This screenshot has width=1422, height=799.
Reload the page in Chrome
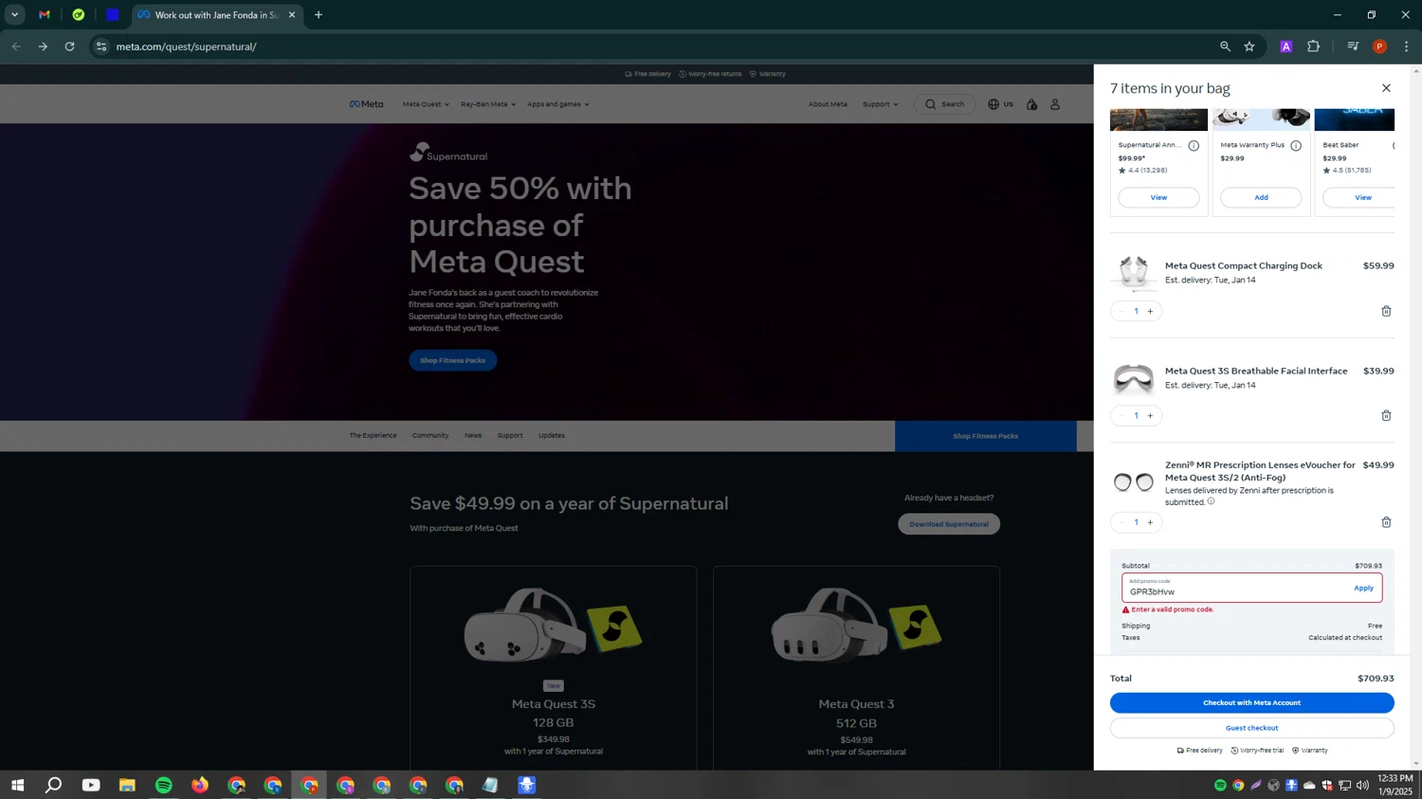click(69, 46)
